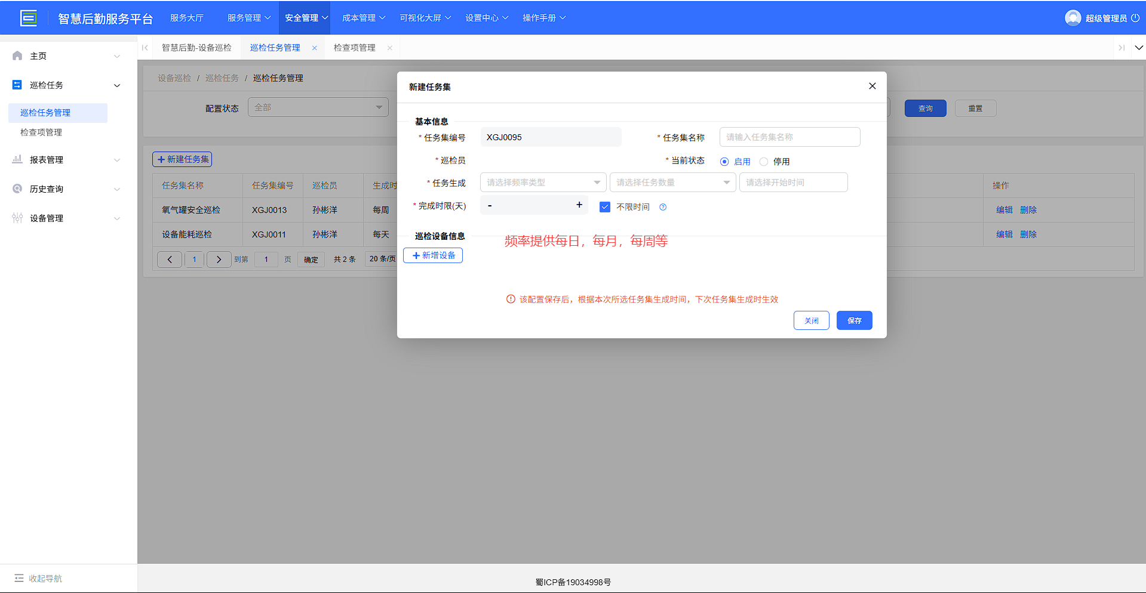The height and width of the screenshot is (593, 1146).
Task: Click the home icon beside 主页
Action: [17, 55]
